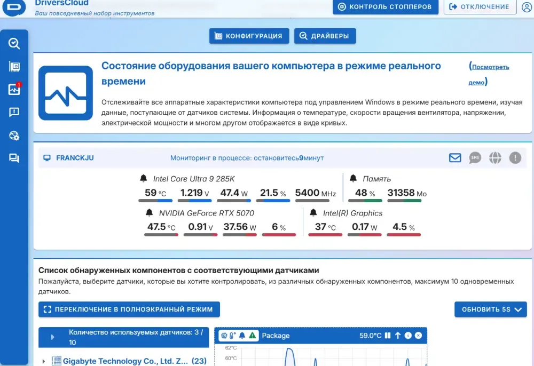Image resolution: width=534 pixels, height=366 pixels.
Task: Click the CPU chip icon in Package header
Action: (x=224, y=336)
